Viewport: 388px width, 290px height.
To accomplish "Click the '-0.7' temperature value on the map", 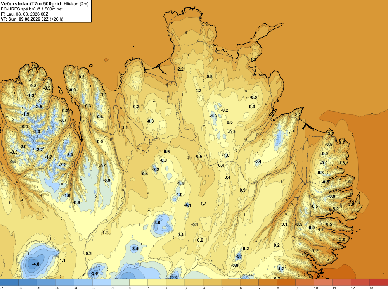I will [63, 120].
